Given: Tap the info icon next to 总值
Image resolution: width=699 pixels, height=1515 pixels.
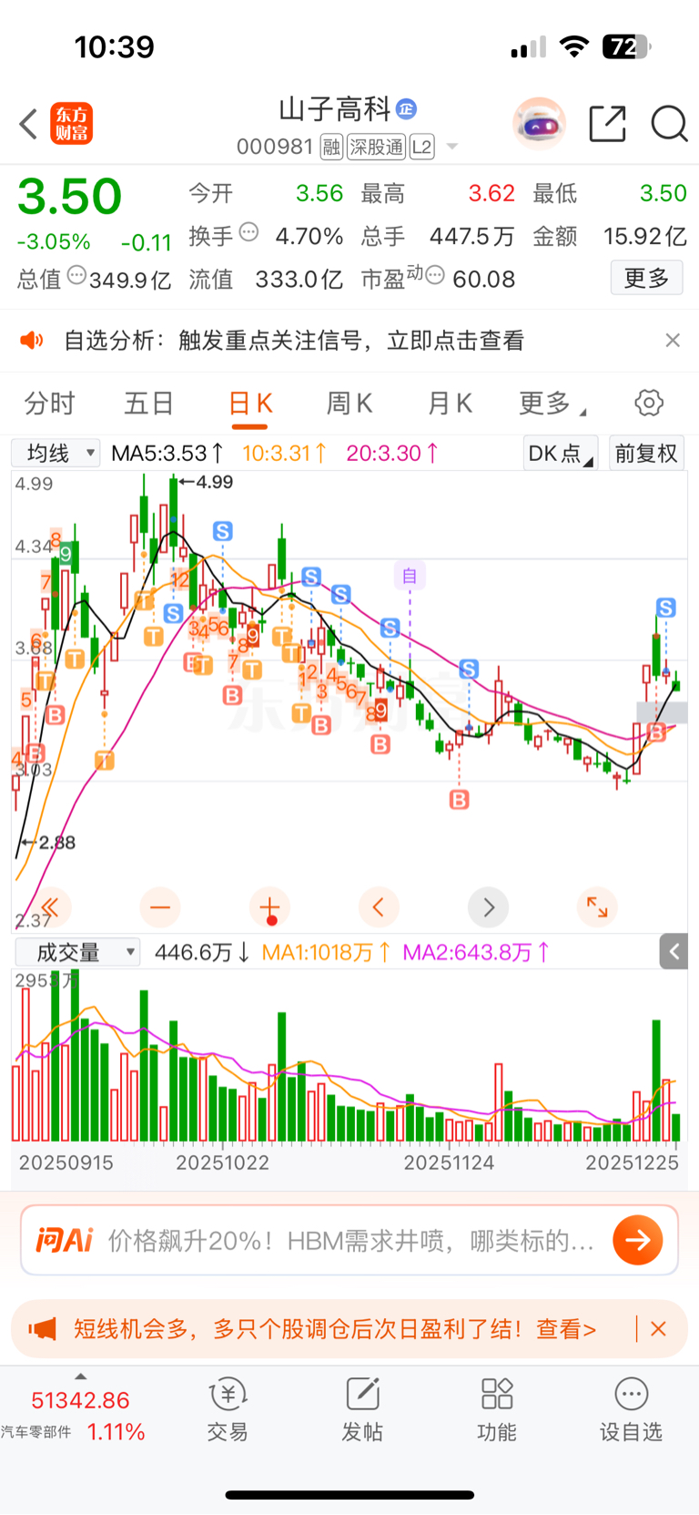Looking at the screenshot, I should click(77, 274).
